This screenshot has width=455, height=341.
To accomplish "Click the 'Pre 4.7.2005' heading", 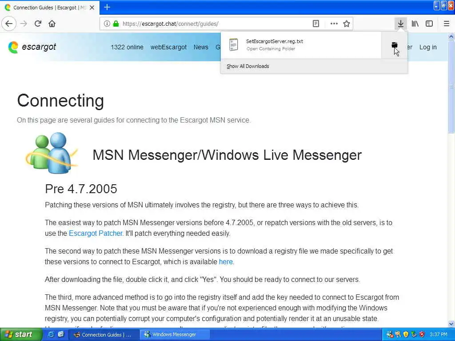I will click(x=81, y=189).
